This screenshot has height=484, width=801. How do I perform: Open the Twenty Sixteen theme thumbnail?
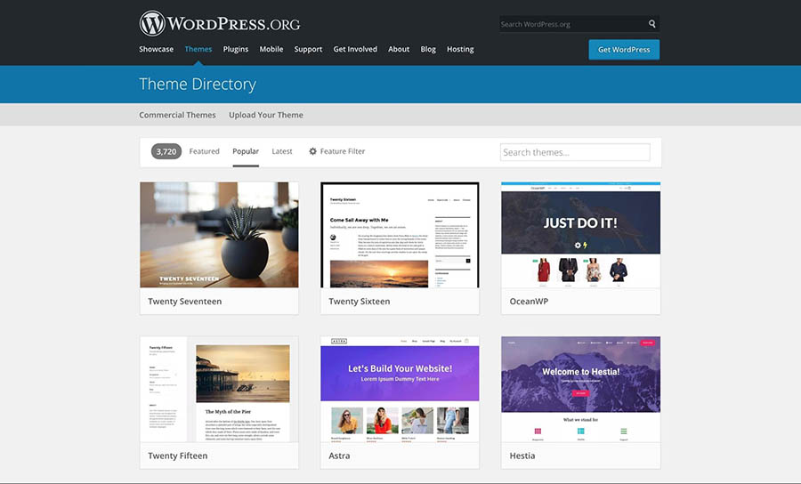point(400,235)
